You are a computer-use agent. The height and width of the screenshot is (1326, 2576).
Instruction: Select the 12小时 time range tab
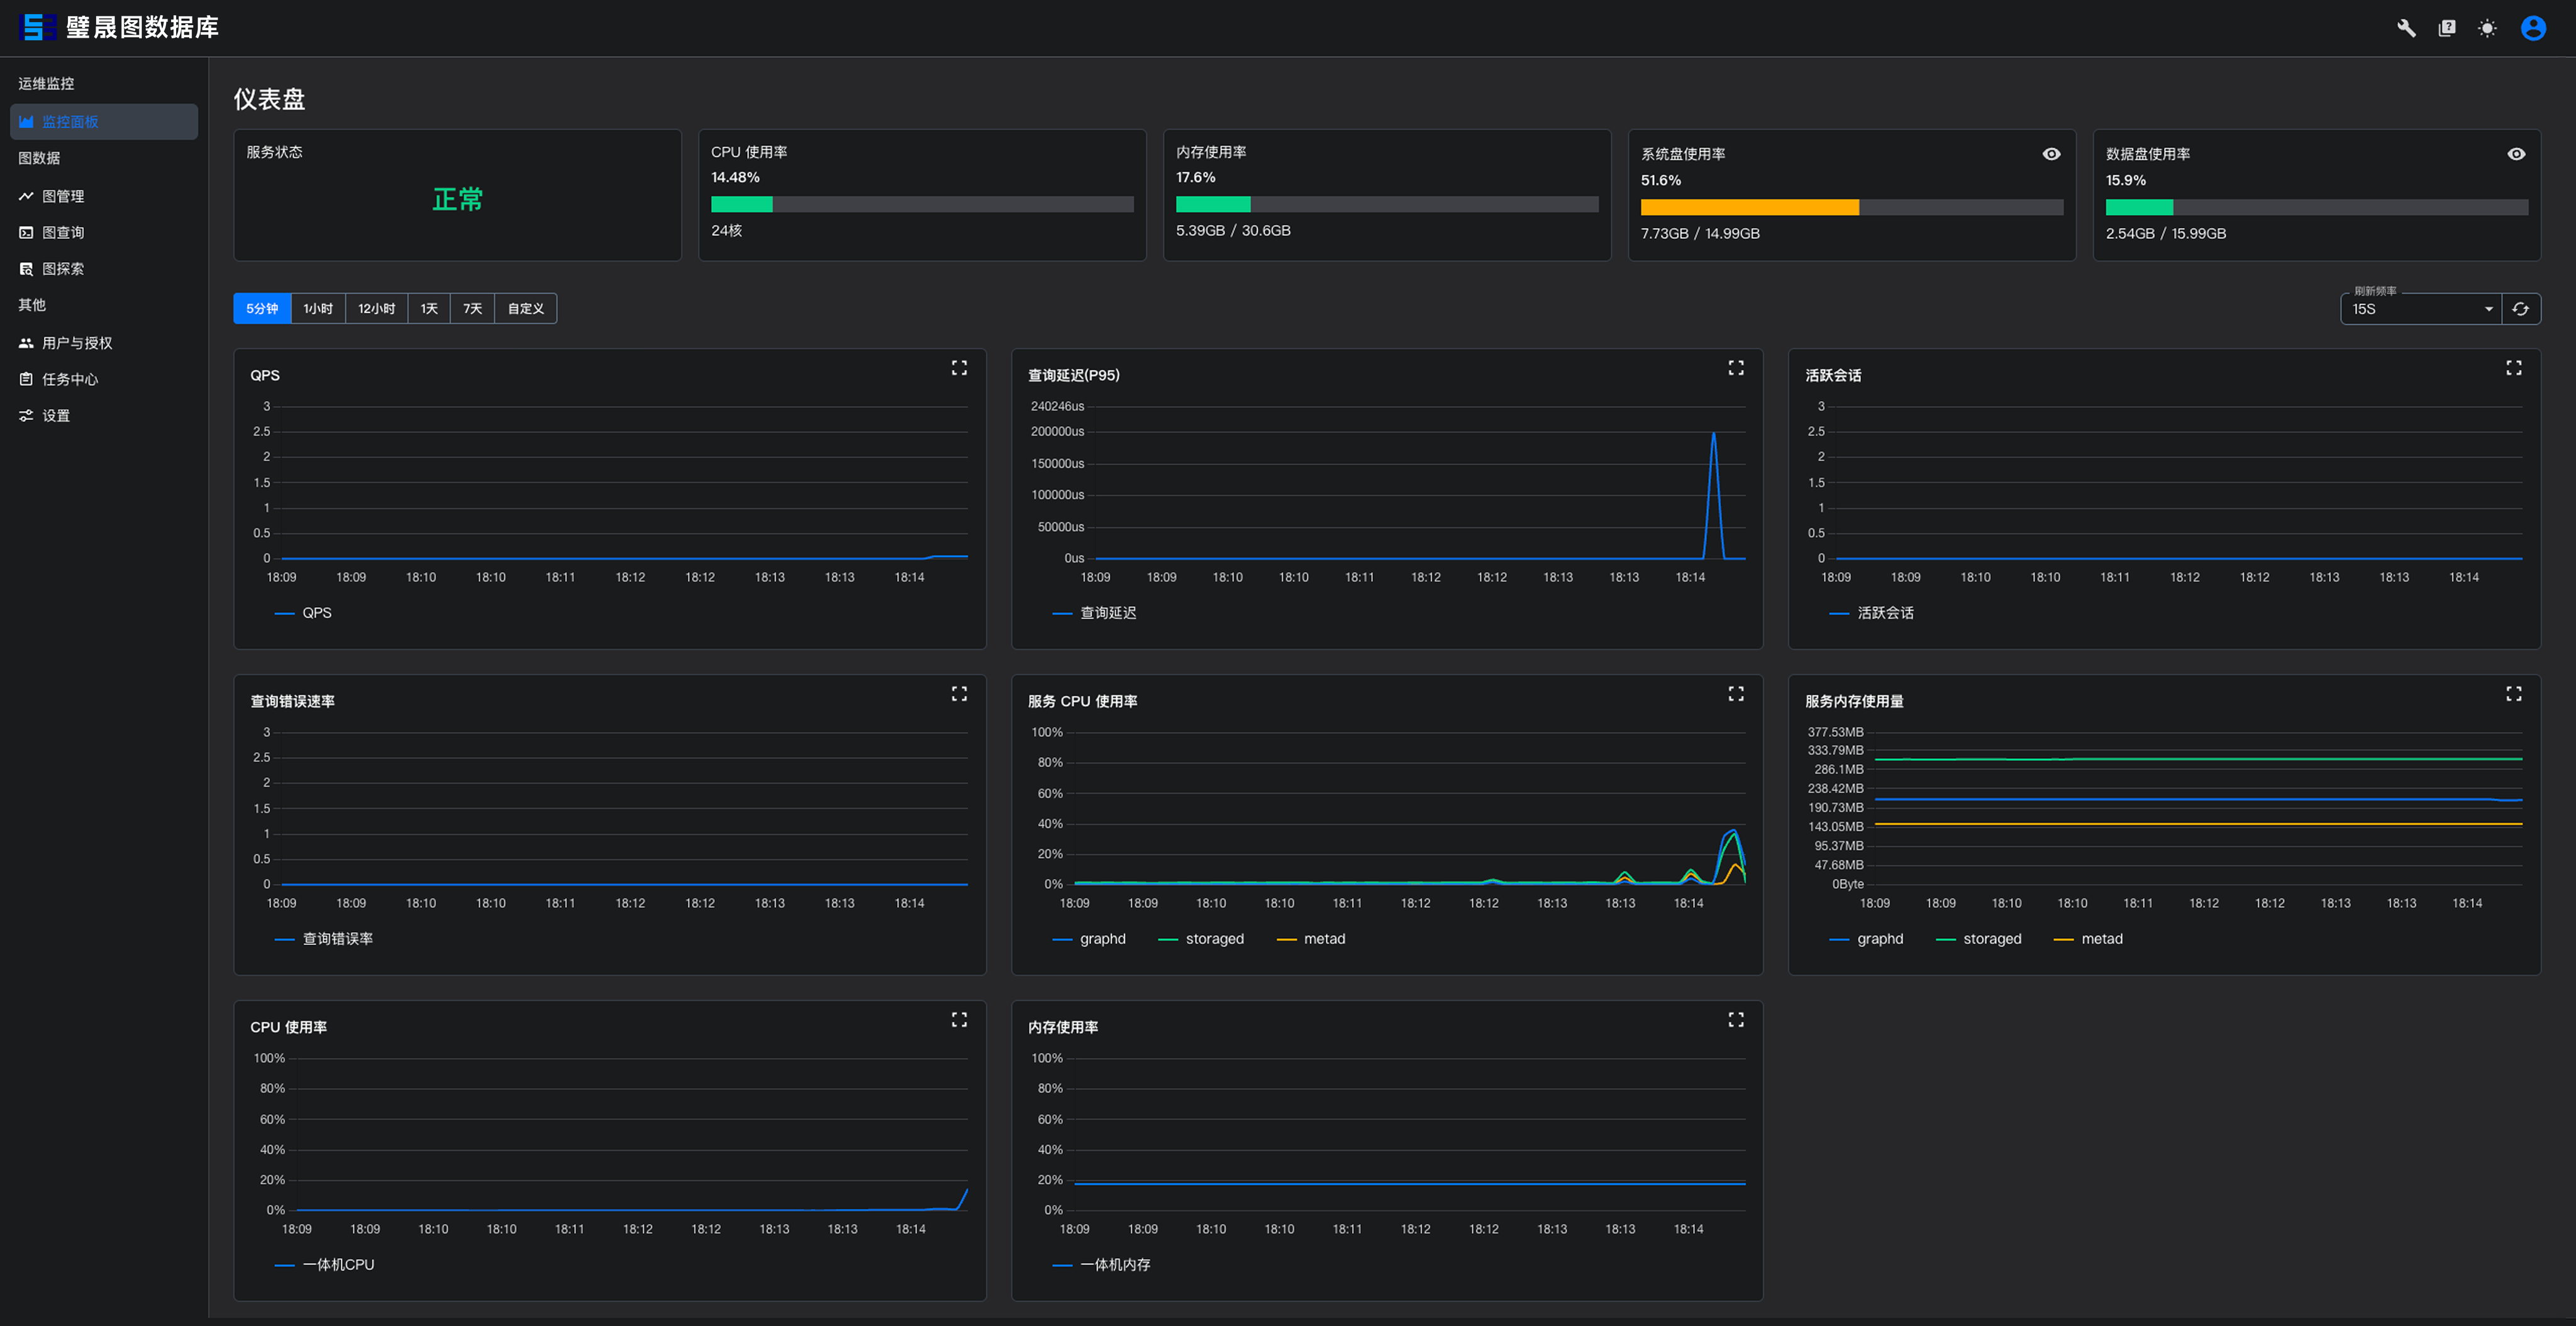(x=376, y=308)
